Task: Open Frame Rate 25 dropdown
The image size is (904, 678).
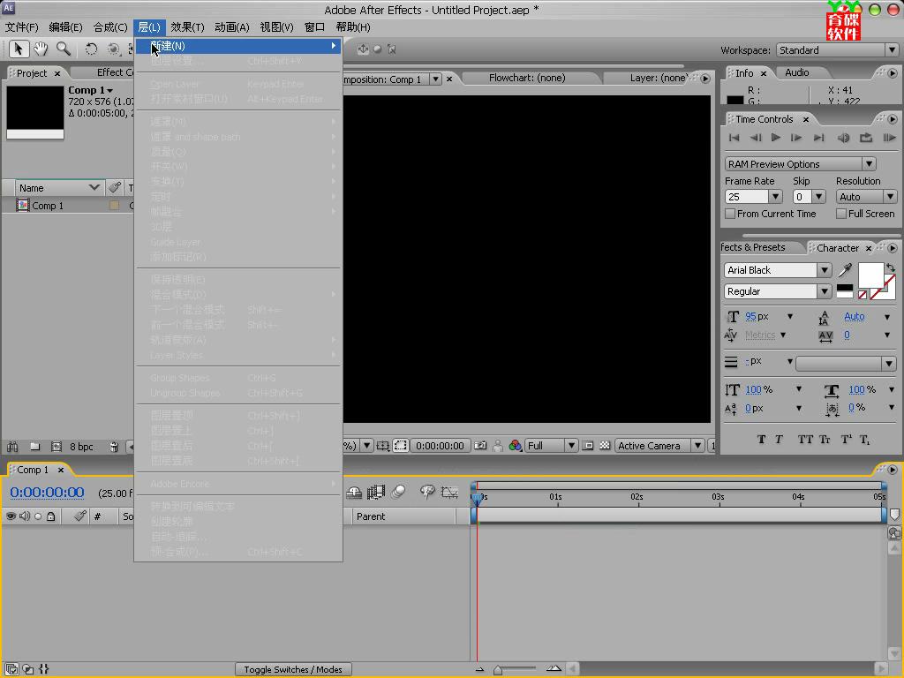Action: (753, 197)
